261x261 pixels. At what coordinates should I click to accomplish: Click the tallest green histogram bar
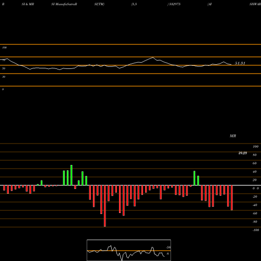click(72, 175)
